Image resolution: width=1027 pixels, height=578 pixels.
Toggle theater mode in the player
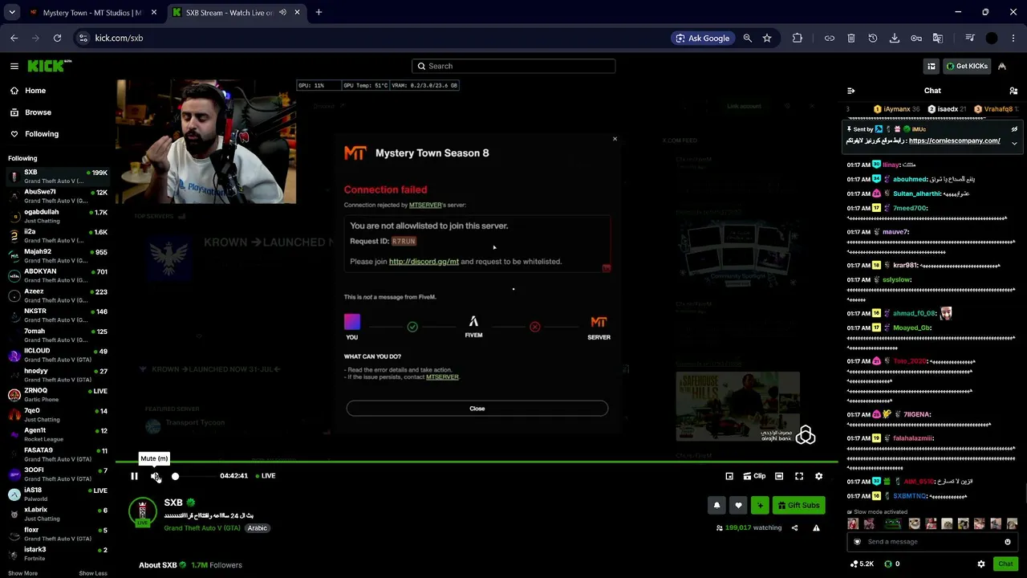pyautogui.click(x=779, y=476)
